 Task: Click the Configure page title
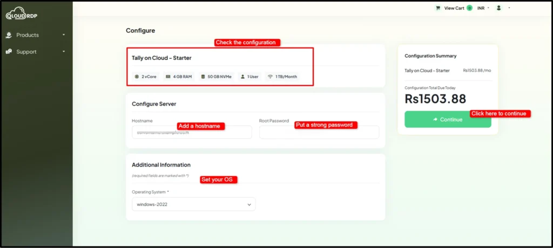pyautogui.click(x=140, y=31)
